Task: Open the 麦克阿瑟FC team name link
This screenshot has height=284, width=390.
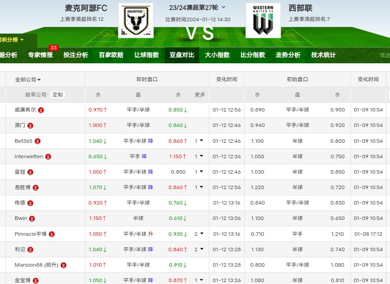Action: point(86,8)
